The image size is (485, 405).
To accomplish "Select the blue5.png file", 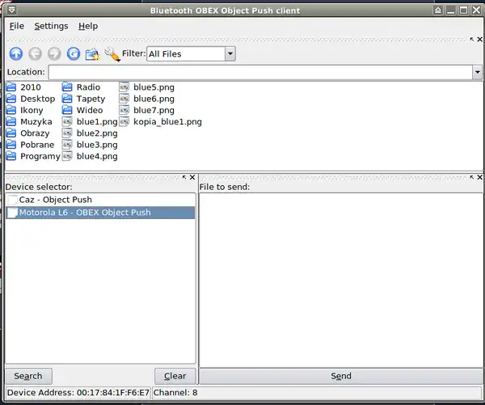I will click(153, 87).
